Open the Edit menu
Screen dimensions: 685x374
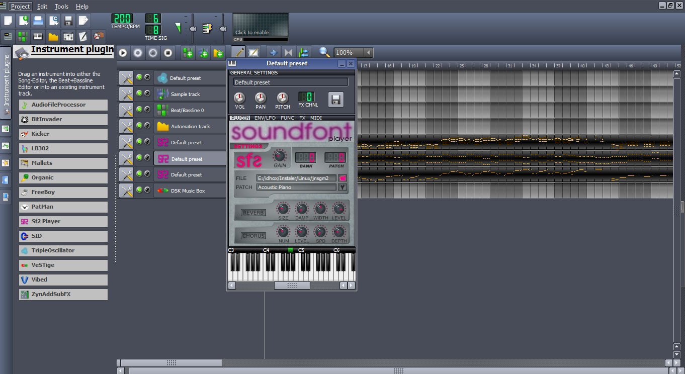click(42, 7)
